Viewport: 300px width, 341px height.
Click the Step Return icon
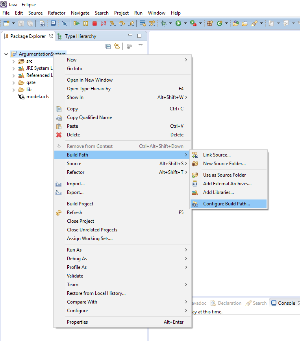coord(131,23)
